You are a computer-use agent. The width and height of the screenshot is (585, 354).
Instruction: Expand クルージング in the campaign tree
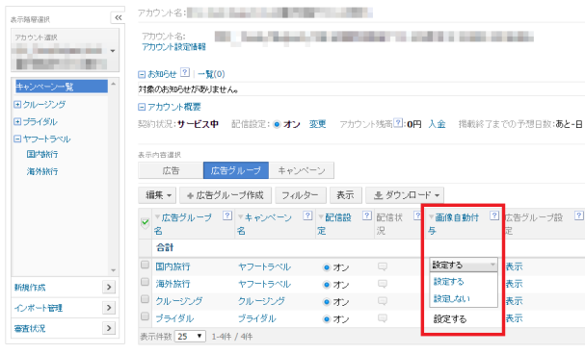[17, 105]
